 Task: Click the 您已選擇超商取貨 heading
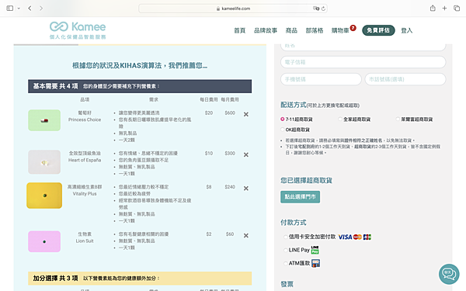click(x=306, y=180)
